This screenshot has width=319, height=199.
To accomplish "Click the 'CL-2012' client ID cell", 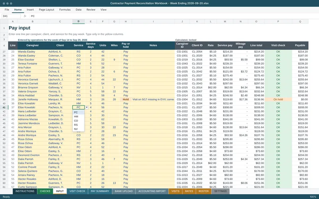I will point(197,99).
